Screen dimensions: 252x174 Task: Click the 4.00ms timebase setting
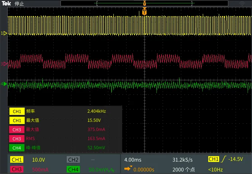133,160
